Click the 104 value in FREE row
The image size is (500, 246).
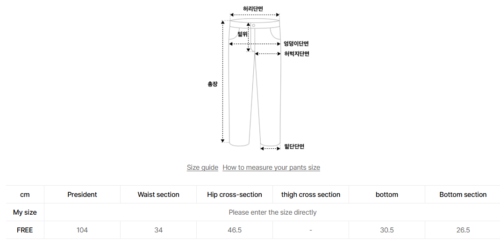(82, 230)
